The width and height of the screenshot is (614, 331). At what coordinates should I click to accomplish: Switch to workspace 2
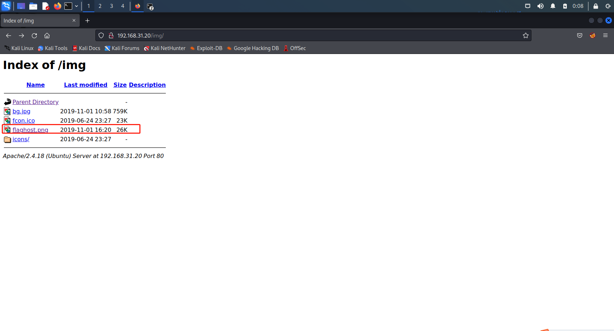point(100,6)
